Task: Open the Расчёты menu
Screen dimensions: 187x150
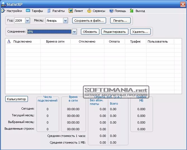Action: (56, 11)
